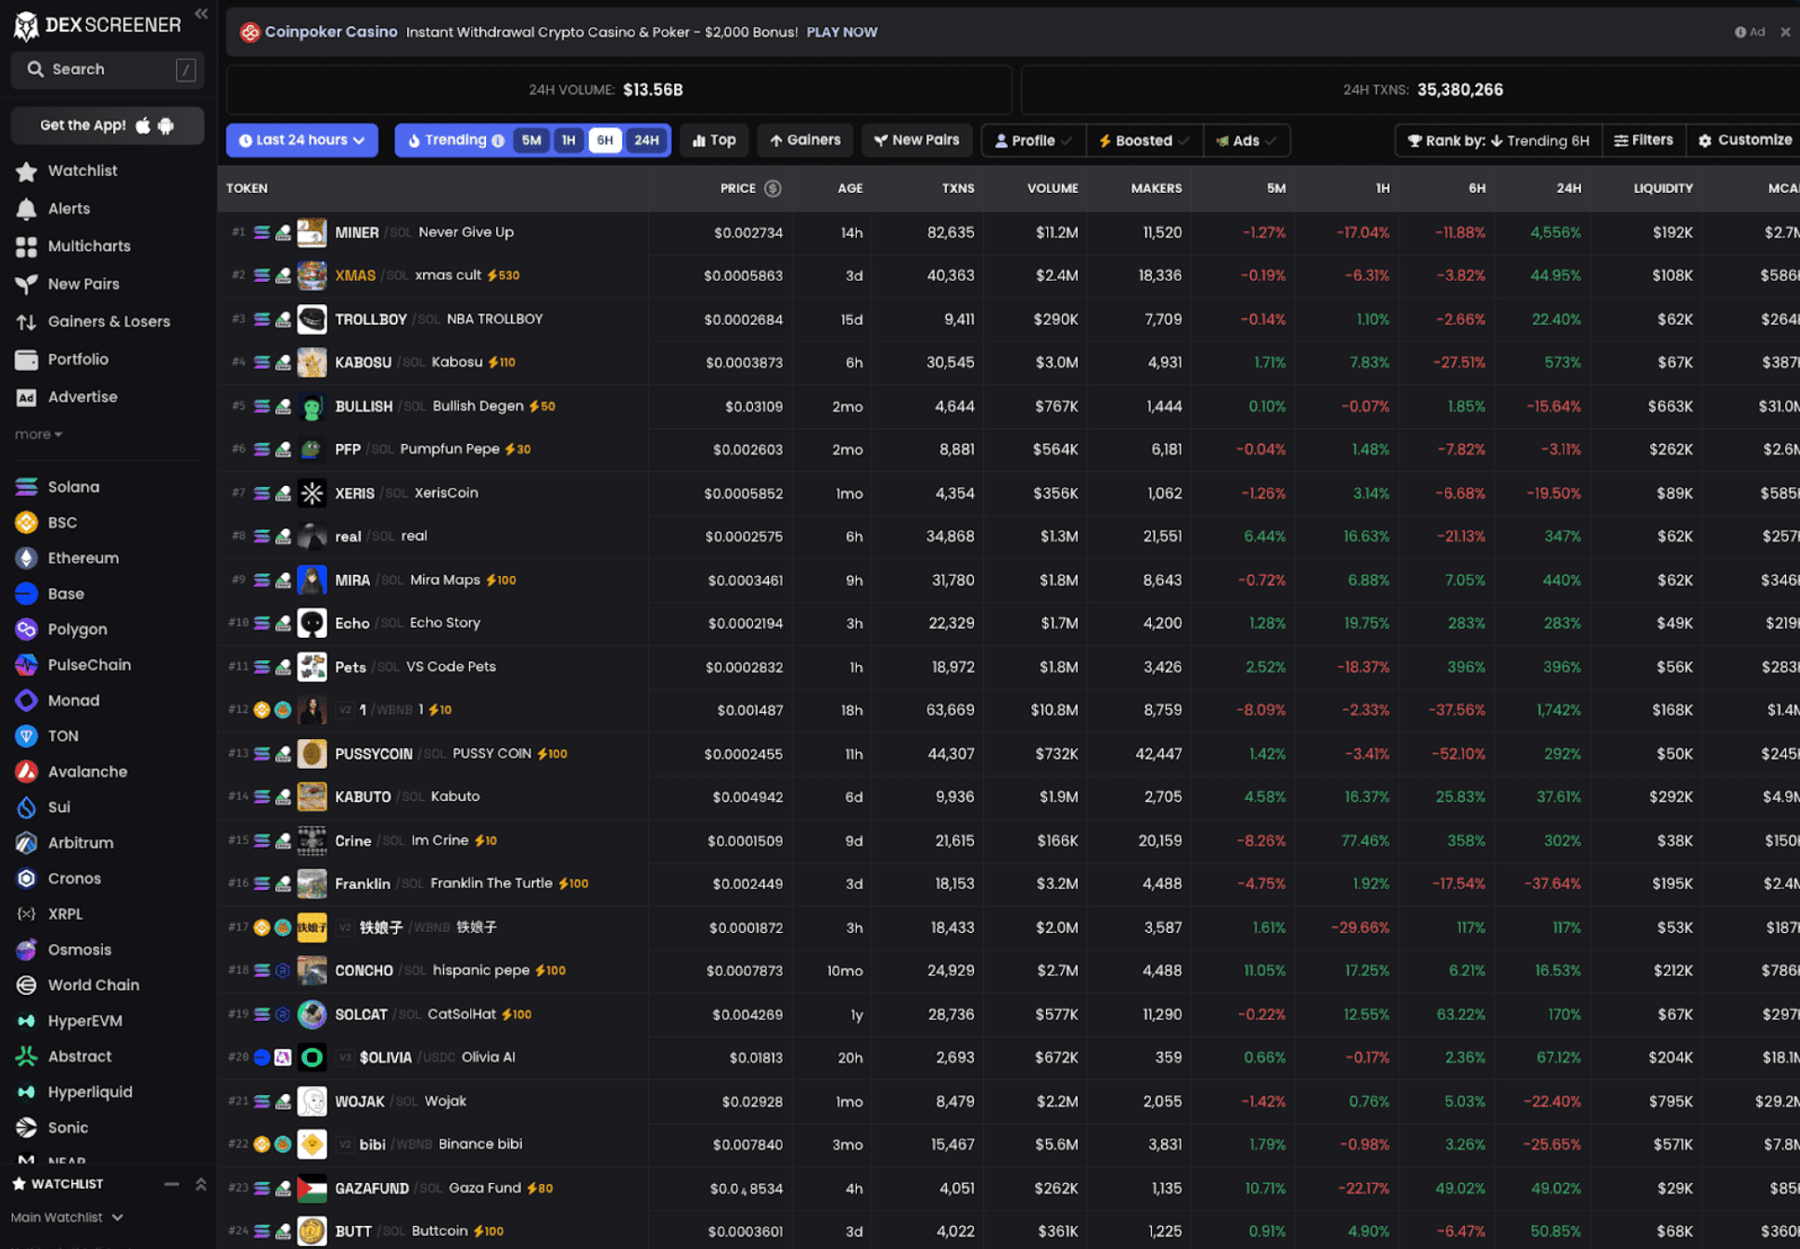
Task: Open the Main Watchlist dropdown
Action: [67, 1217]
